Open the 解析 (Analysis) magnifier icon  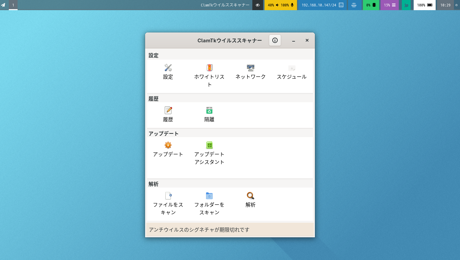(251, 196)
